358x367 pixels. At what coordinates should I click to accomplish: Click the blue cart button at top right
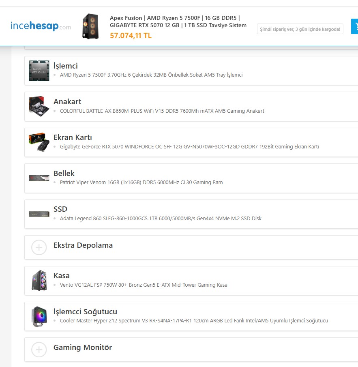(x=354, y=26)
